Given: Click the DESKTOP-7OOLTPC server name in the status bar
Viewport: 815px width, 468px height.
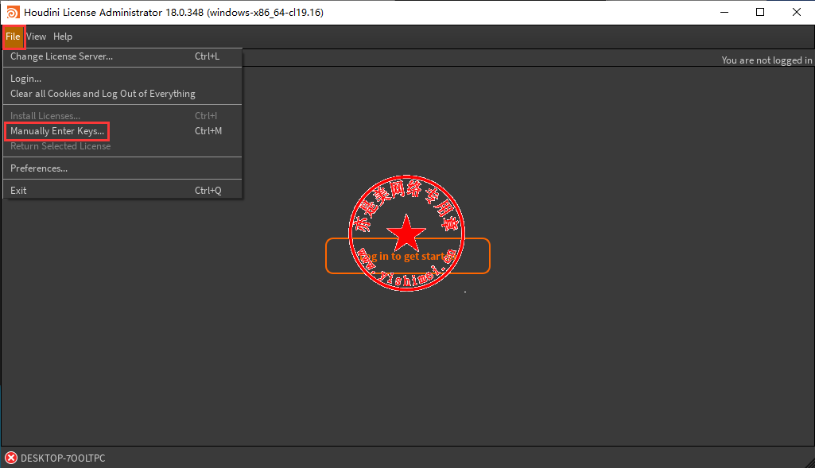Looking at the screenshot, I should [x=63, y=458].
